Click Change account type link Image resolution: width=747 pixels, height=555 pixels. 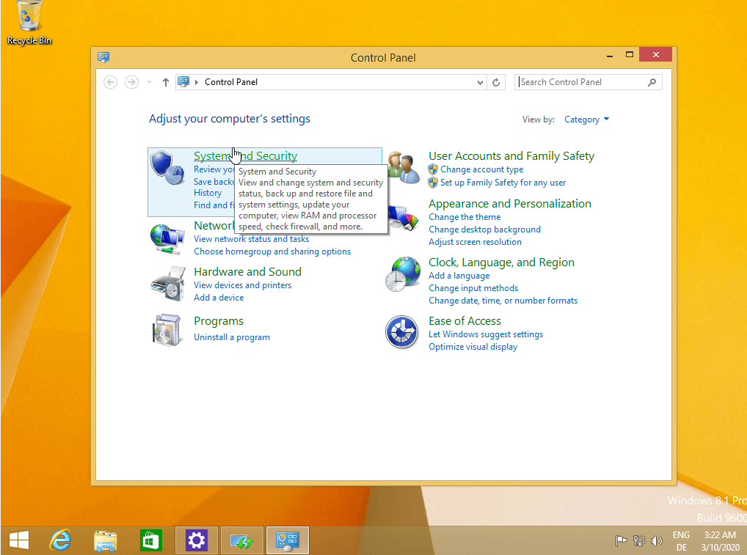click(x=481, y=169)
